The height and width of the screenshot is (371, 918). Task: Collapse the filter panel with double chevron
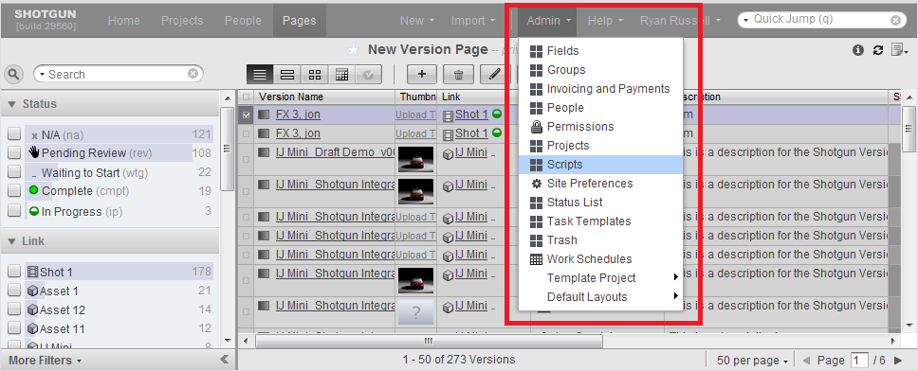[x=224, y=360]
